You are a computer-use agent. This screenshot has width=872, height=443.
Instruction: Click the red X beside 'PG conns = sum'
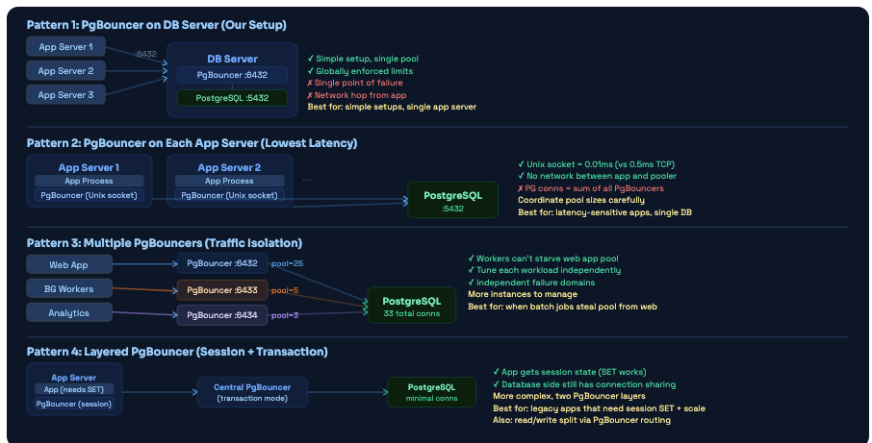[521, 188]
